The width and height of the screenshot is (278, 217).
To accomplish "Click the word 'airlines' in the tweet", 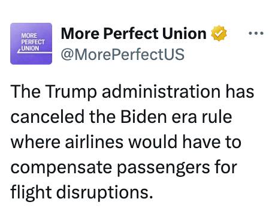I will pos(94,142).
